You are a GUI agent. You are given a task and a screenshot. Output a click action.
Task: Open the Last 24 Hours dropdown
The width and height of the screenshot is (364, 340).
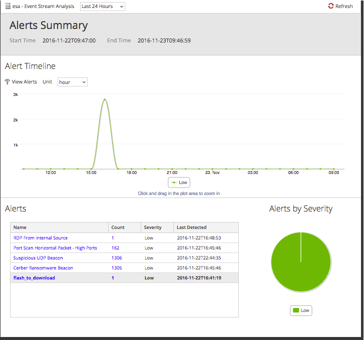click(102, 6)
